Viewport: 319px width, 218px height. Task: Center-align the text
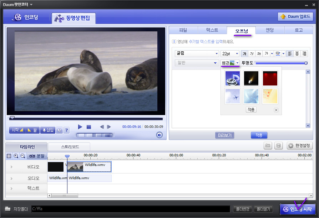[x=297, y=54]
